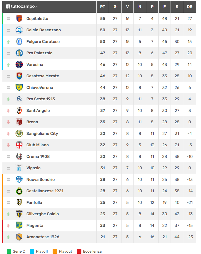The width and height of the screenshot is (201, 254).
Task: Click the Fanfulla team crest
Action: click(x=19, y=202)
